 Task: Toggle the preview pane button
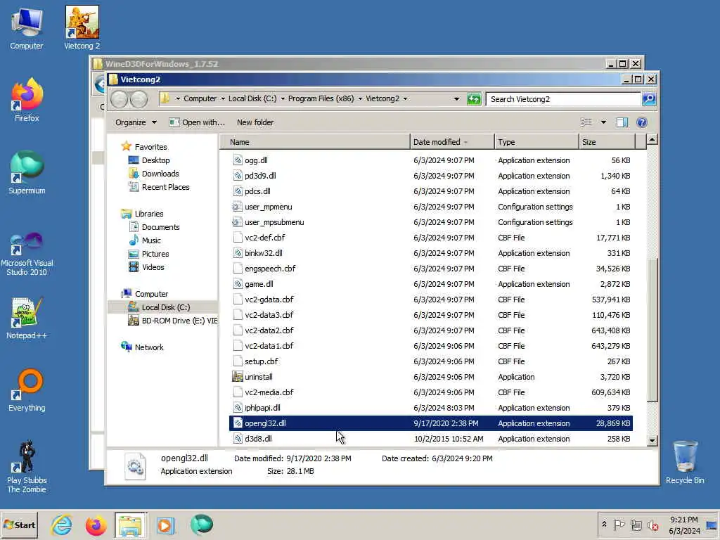tap(622, 122)
